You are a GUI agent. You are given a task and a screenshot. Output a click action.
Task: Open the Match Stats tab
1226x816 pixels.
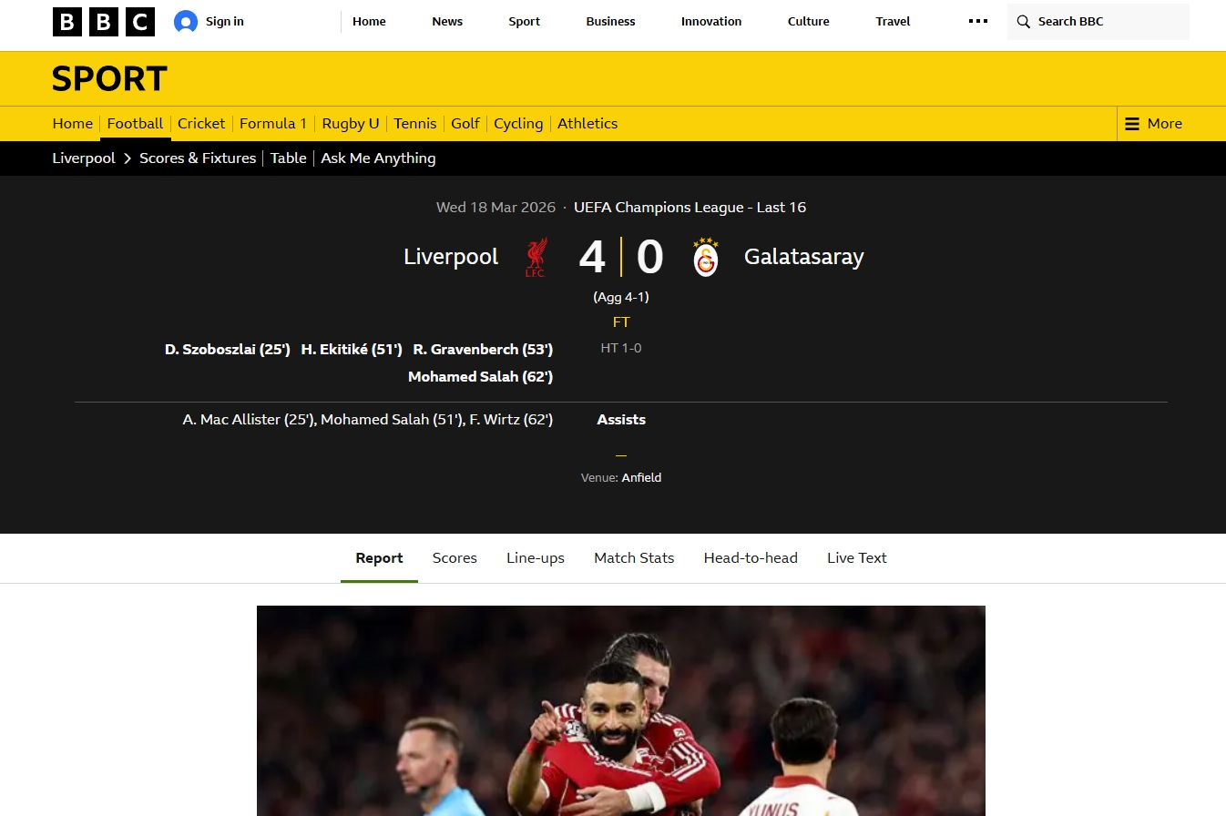point(634,558)
